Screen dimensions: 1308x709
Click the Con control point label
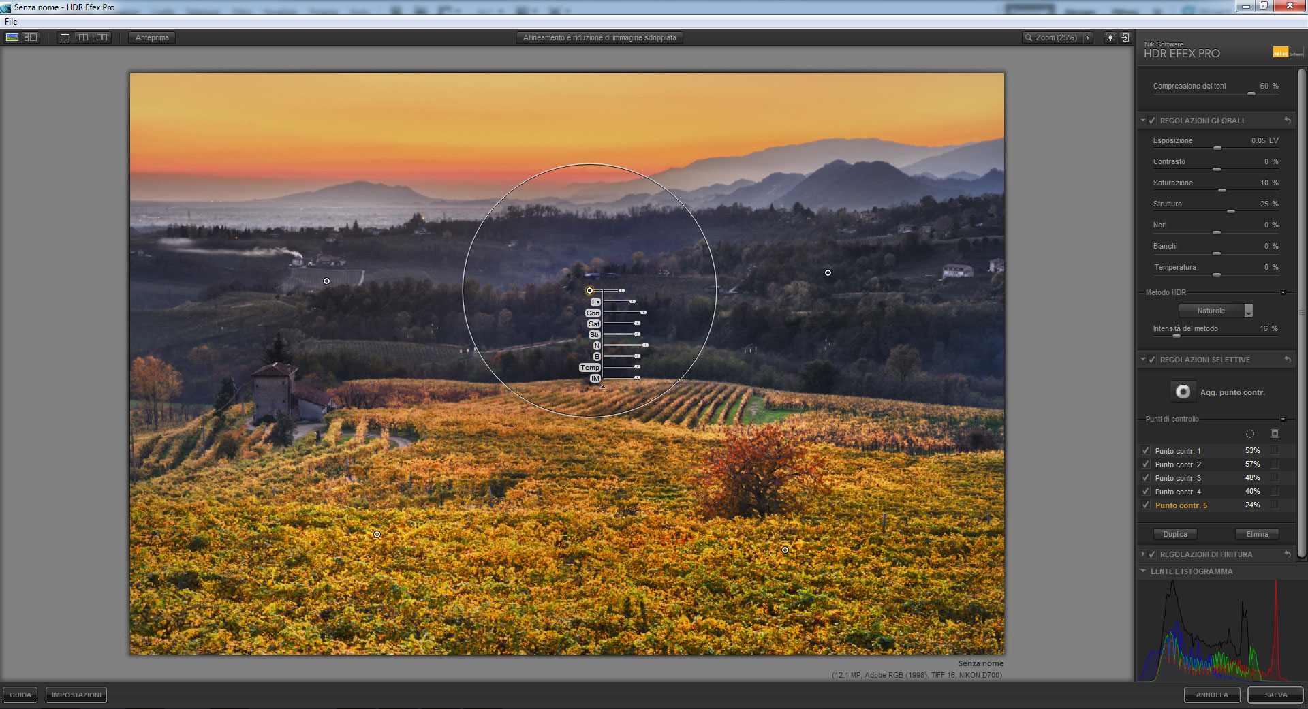tap(593, 313)
